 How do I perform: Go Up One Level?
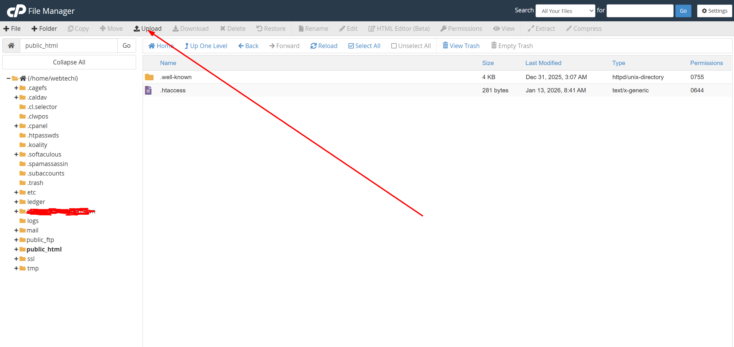206,46
